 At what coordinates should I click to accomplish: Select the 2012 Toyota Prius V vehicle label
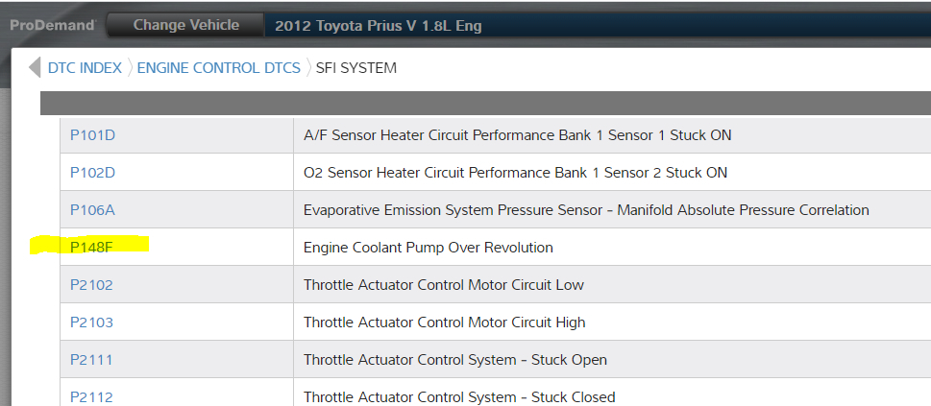tap(378, 26)
